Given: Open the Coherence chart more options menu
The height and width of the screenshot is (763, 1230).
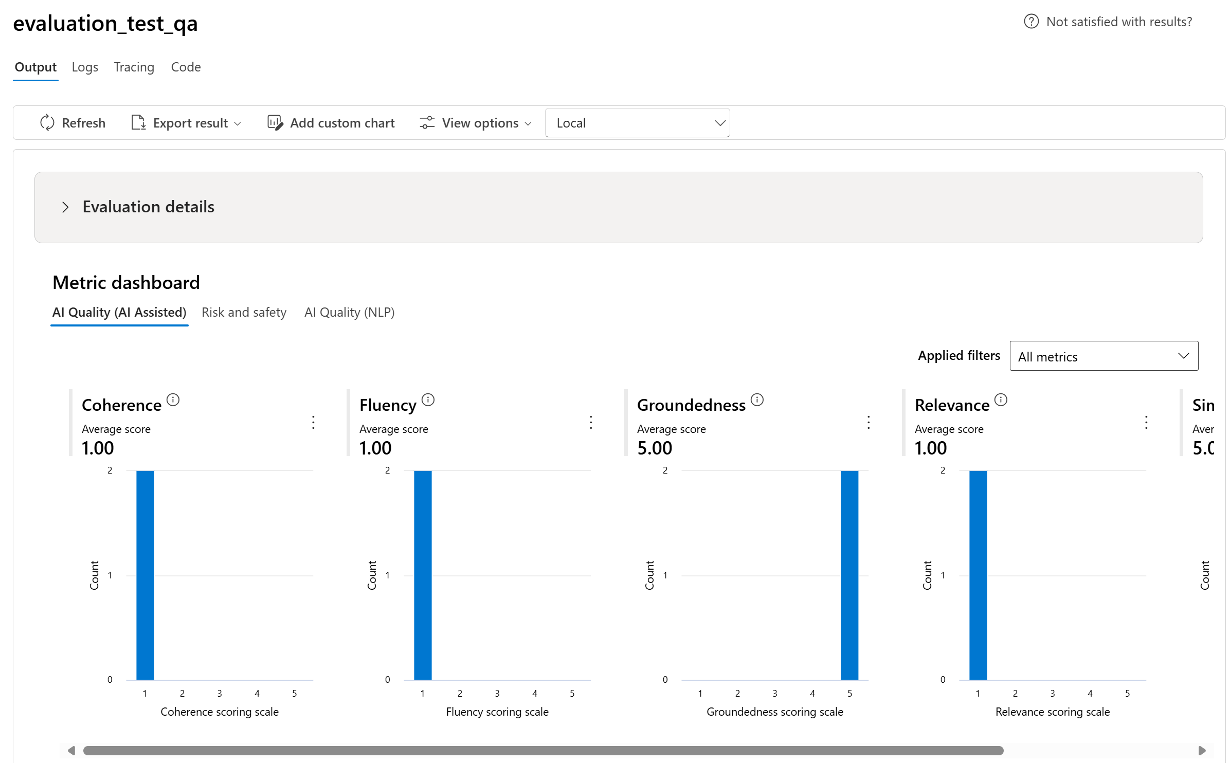Looking at the screenshot, I should pos(313,423).
